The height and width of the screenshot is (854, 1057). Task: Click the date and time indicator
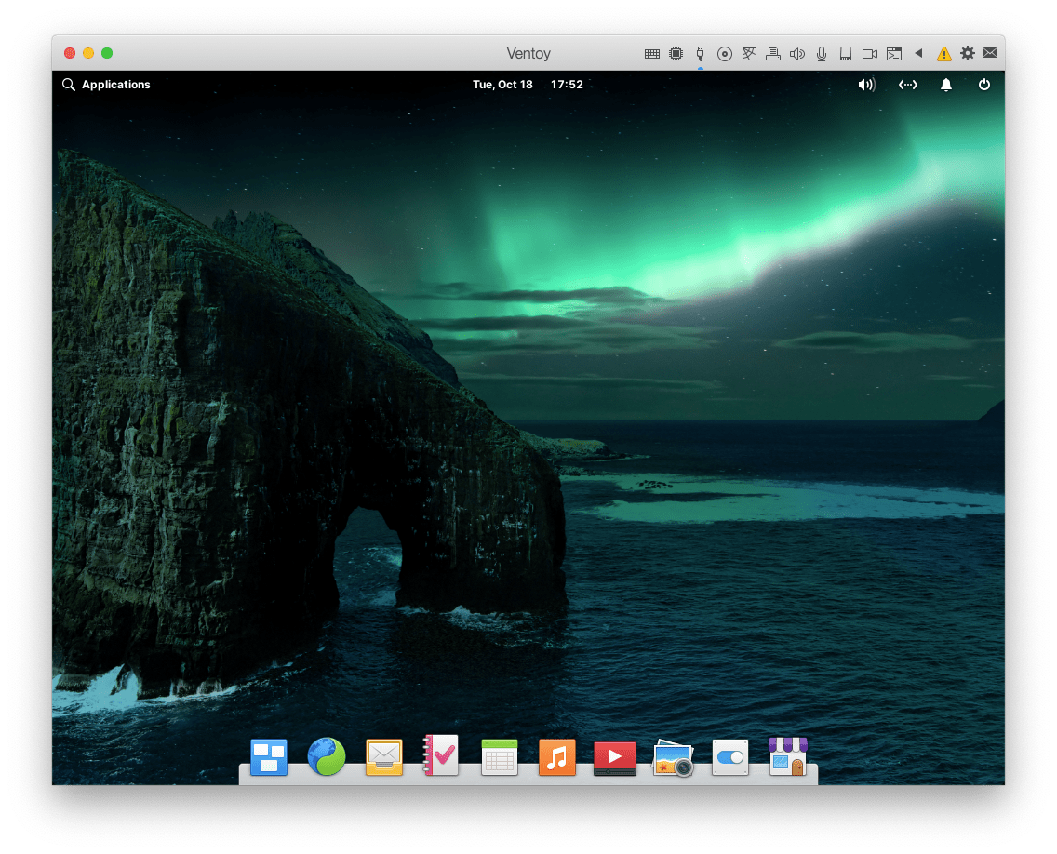528,85
